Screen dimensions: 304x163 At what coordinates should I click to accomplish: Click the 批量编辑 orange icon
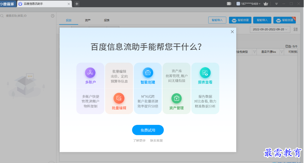(x=119, y=98)
